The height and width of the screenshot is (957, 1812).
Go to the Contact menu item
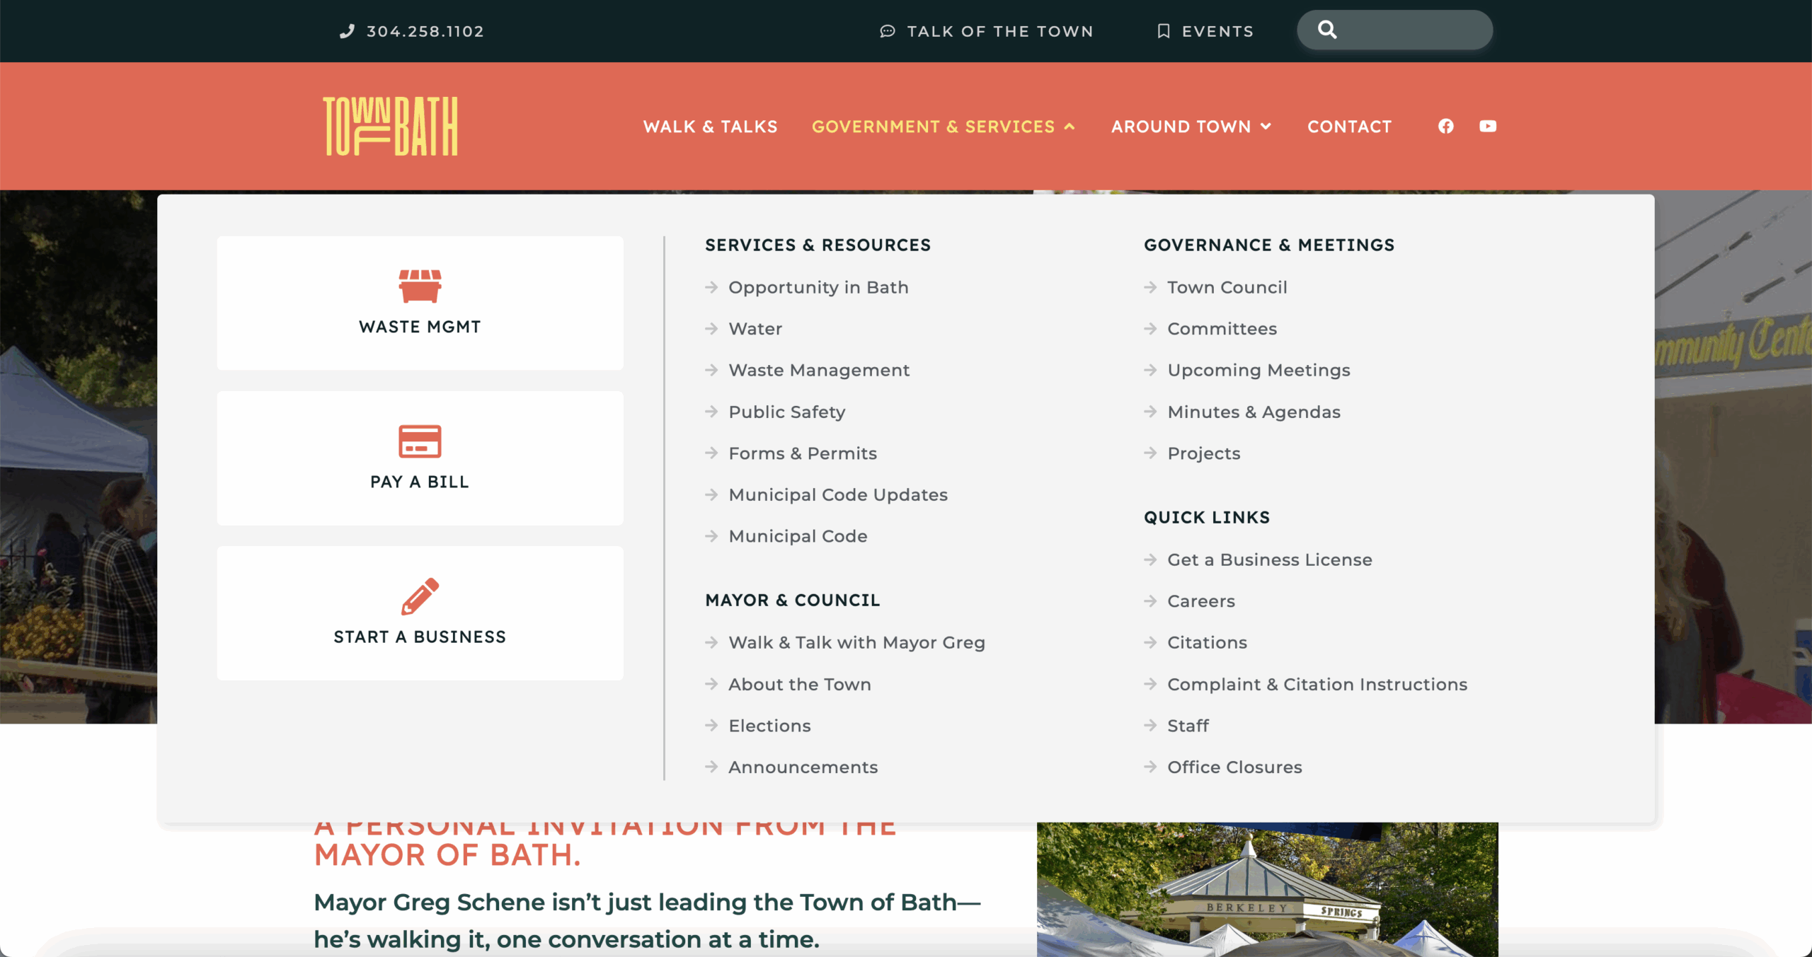coord(1349,127)
